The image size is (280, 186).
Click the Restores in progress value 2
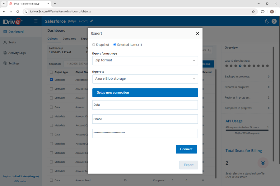268,98
